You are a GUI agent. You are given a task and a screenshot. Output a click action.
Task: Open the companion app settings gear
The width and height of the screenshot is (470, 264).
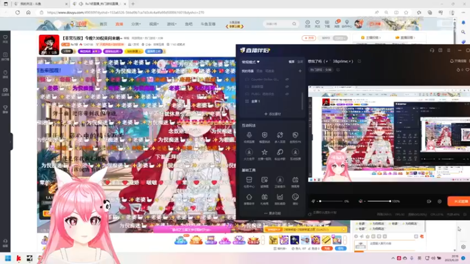tap(439, 201)
